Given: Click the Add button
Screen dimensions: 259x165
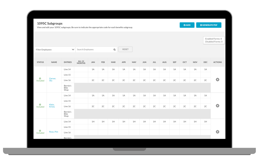Looking at the screenshot, I should pyautogui.click(x=187, y=25).
